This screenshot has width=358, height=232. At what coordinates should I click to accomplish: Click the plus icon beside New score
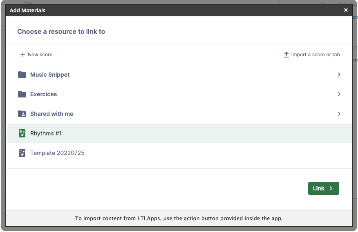coord(23,55)
